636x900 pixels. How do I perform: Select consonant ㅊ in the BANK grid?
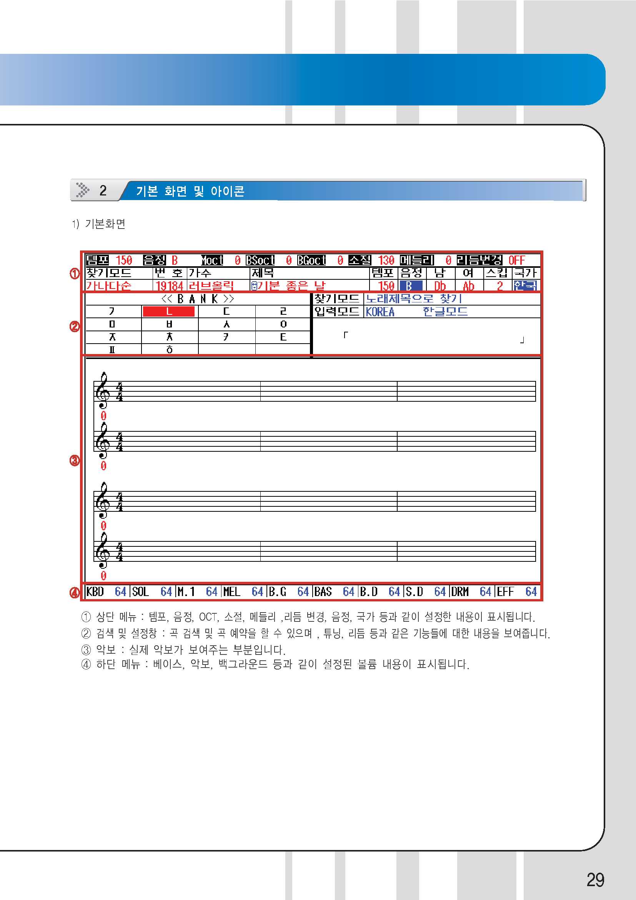click(x=169, y=337)
